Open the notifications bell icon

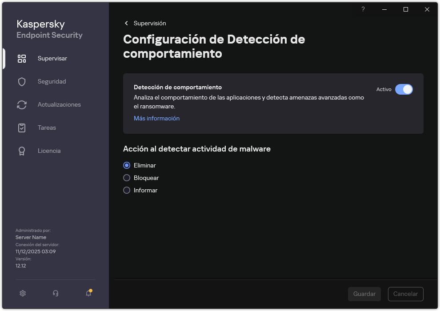[88, 294]
